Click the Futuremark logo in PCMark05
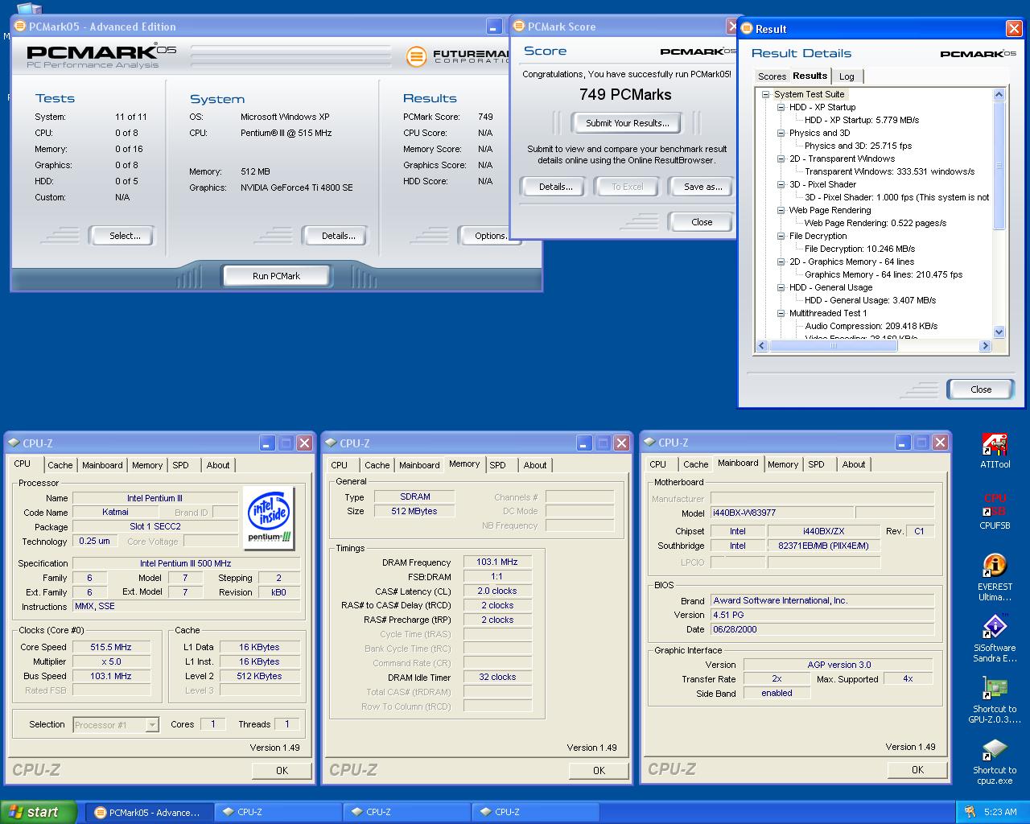Viewport: 1030px width, 824px height. [457, 56]
